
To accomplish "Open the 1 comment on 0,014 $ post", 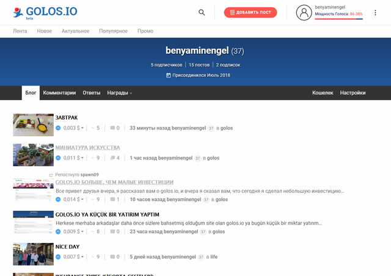I will tap(115, 200).
